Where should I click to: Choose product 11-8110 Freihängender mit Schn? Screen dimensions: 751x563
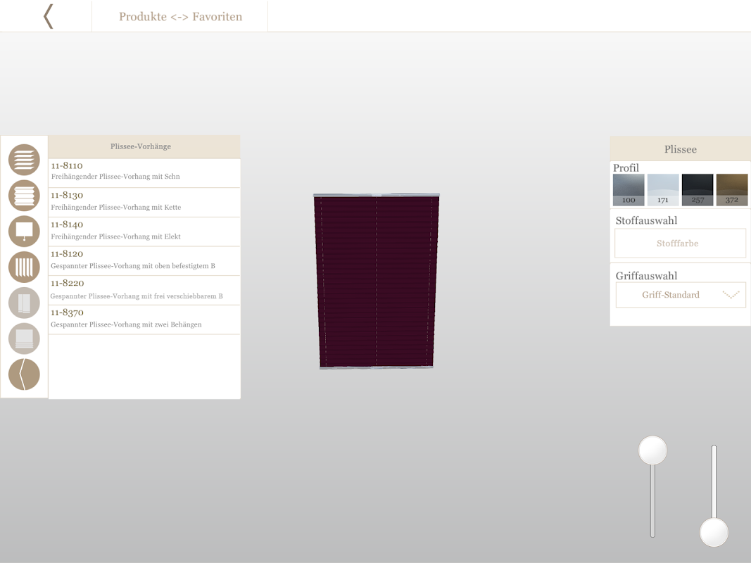[x=144, y=173]
